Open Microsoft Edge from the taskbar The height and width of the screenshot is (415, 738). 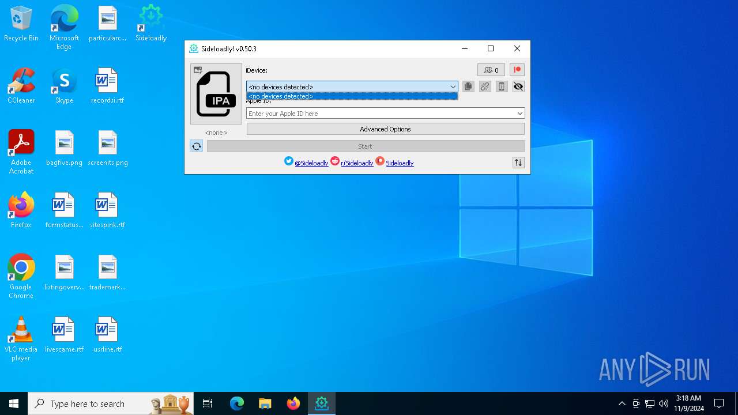click(237, 403)
